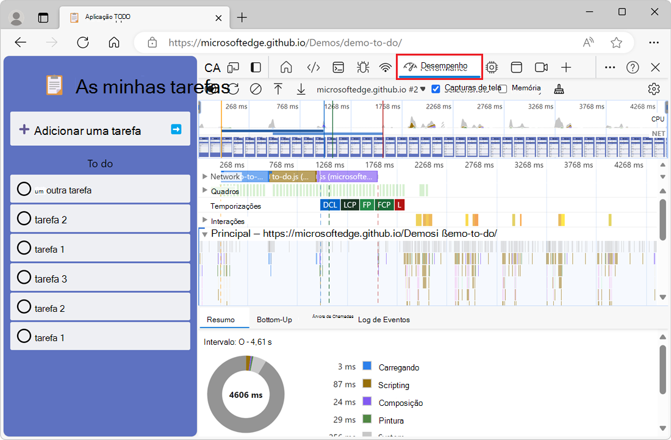This screenshot has height=440, width=671.
Task: Open Log de Eventos tab
Action: click(384, 320)
